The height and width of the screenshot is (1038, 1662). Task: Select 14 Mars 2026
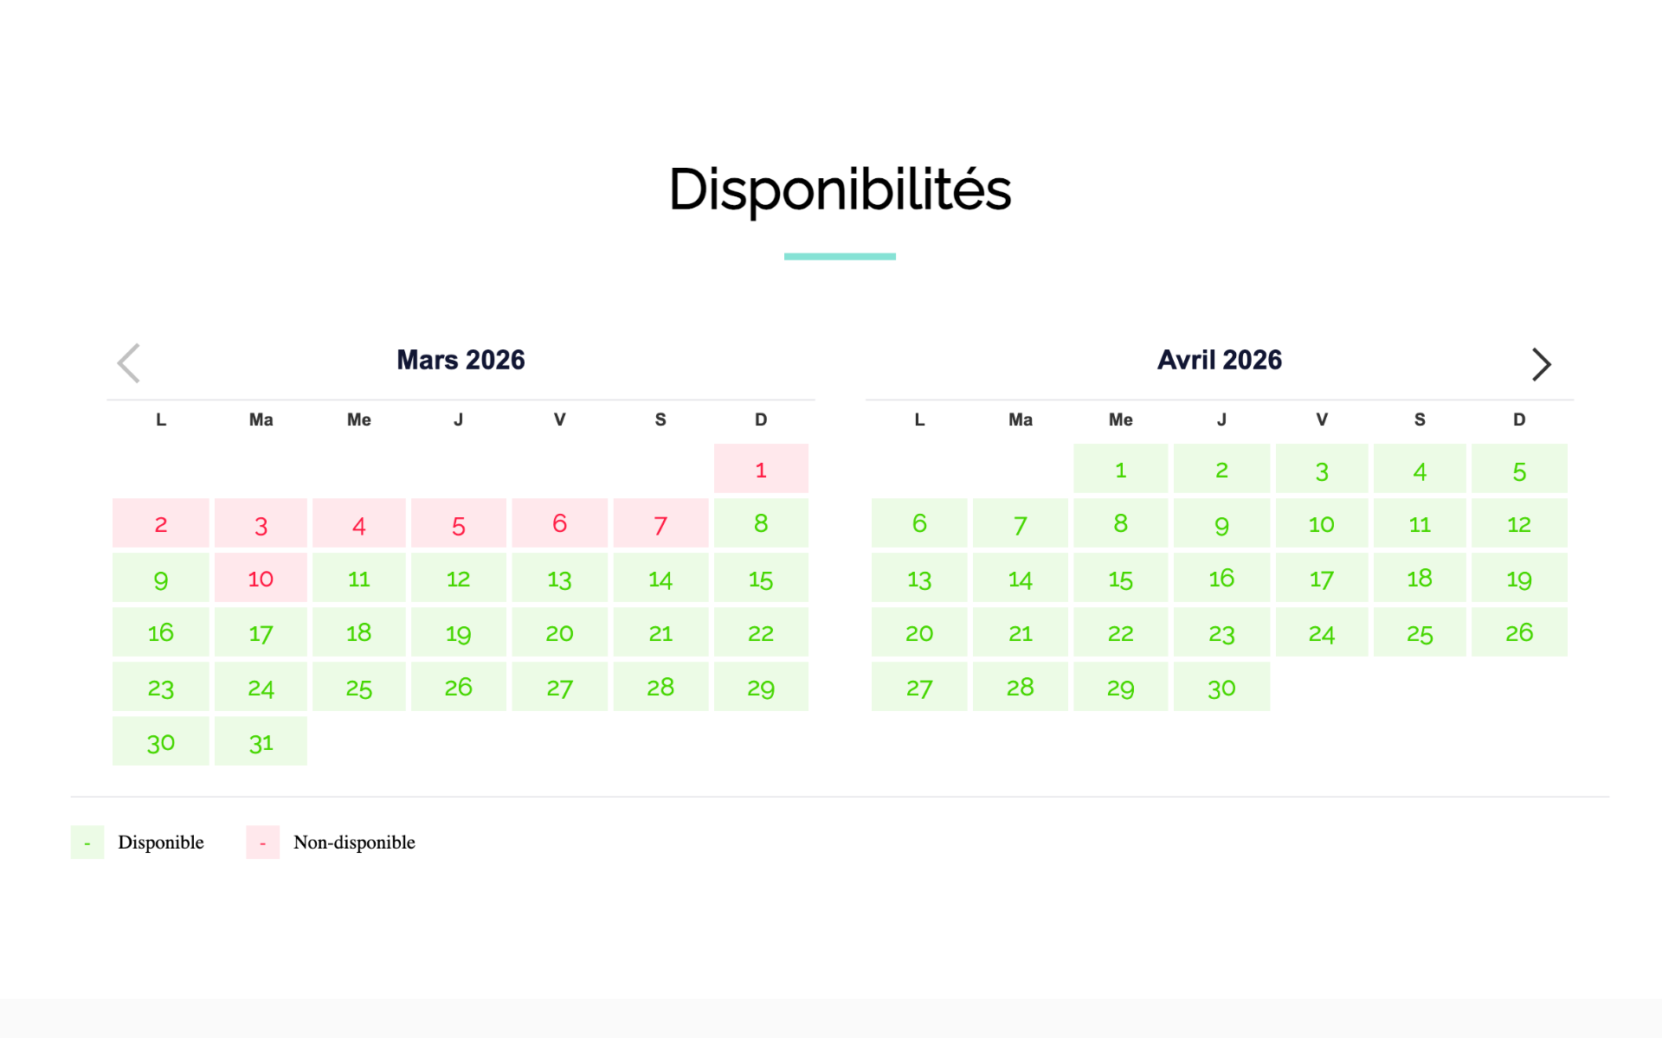tap(660, 578)
